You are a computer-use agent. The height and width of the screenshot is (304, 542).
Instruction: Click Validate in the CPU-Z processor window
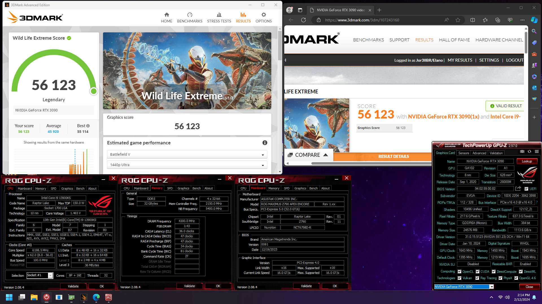coord(73,286)
